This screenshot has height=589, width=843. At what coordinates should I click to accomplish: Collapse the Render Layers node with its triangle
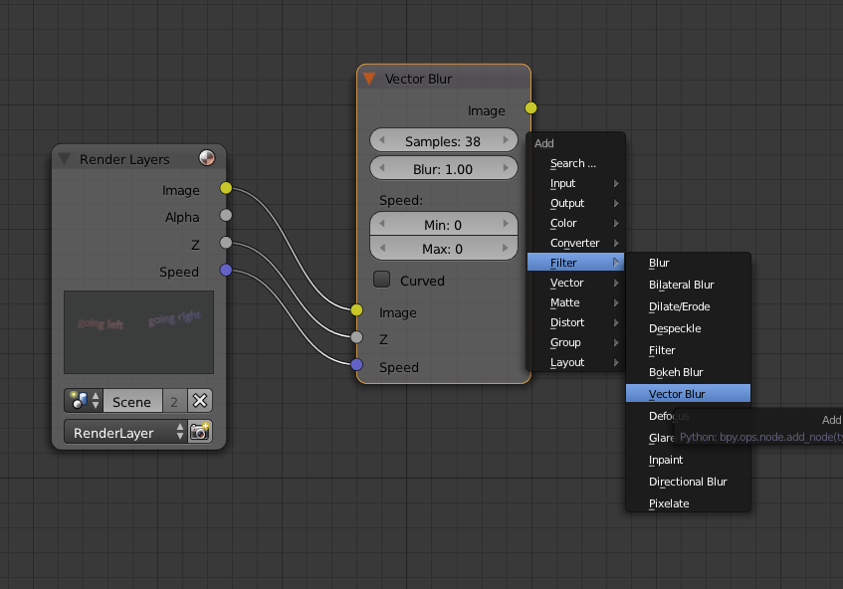pos(65,159)
